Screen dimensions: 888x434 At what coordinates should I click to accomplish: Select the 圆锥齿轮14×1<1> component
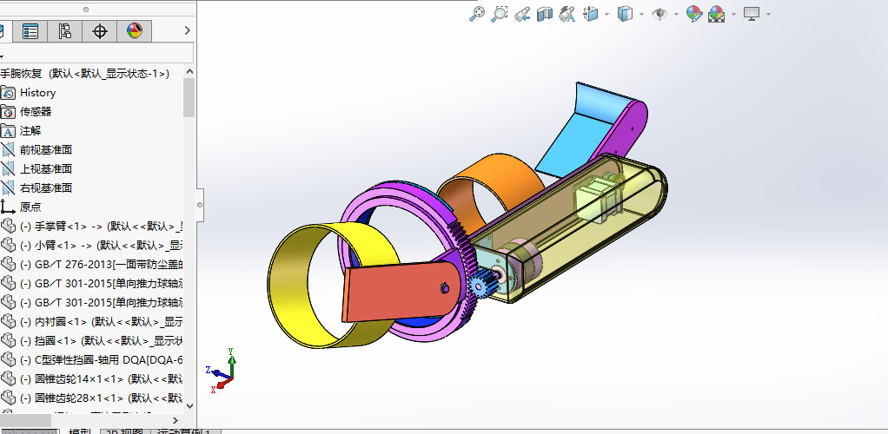pos(102,378)
